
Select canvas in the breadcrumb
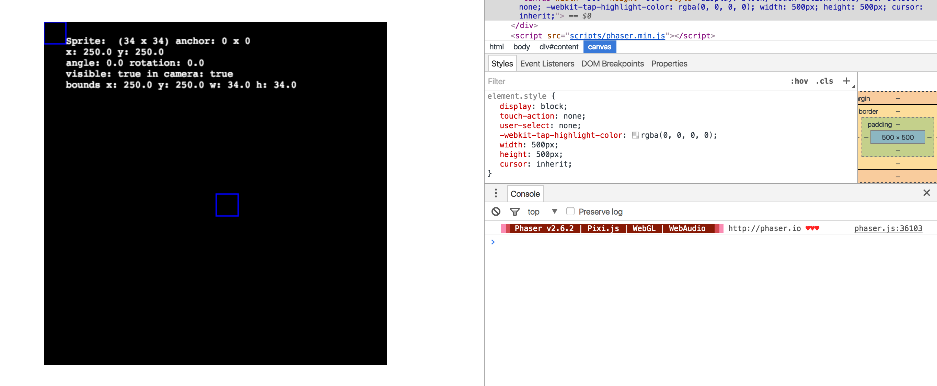pos(600,47)
